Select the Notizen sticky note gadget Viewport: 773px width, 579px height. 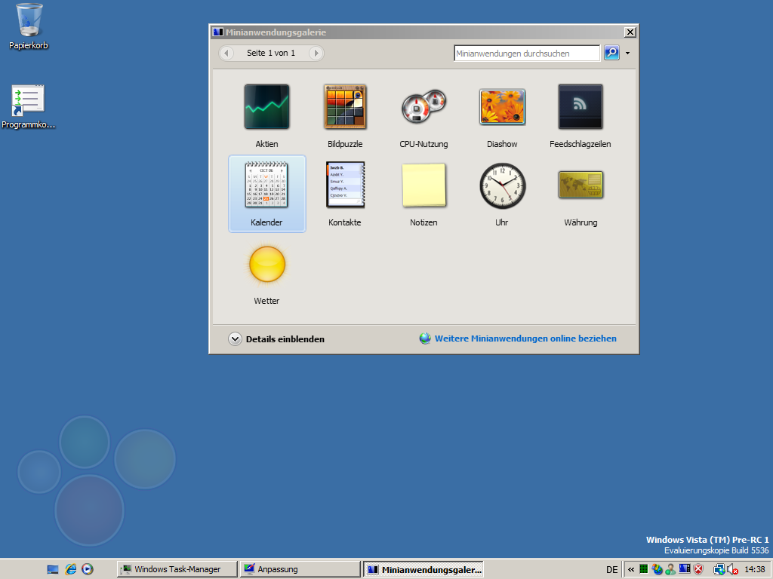point(423,185)
